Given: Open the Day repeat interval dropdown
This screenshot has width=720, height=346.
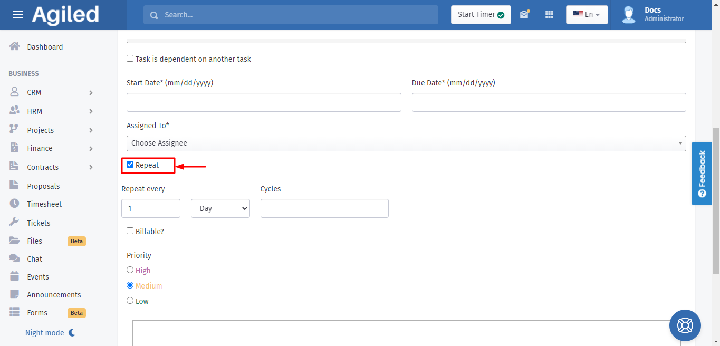Looking at the screenshot, I should click(220, 208).
